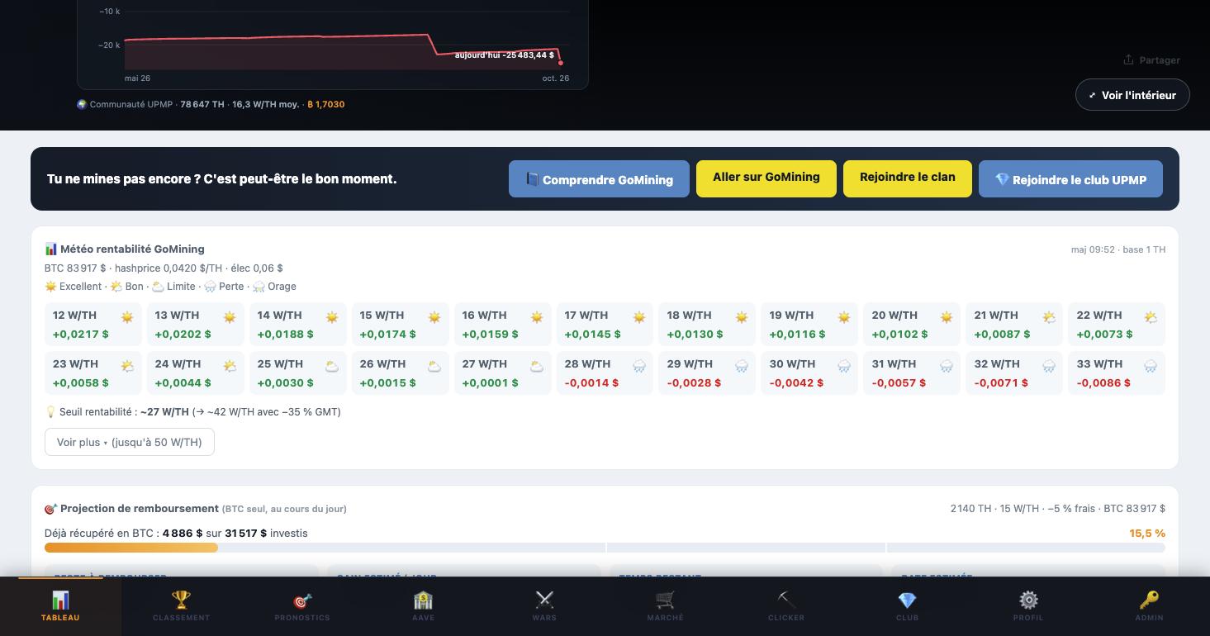Open the Profil gear icon
Viewport: 1210px width, 636px height.
click(1028, 600)
